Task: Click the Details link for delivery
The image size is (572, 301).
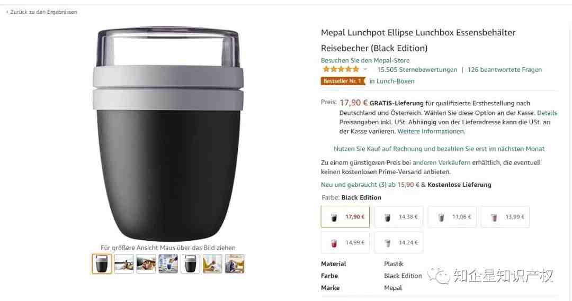Action: (x=547, y=113)
